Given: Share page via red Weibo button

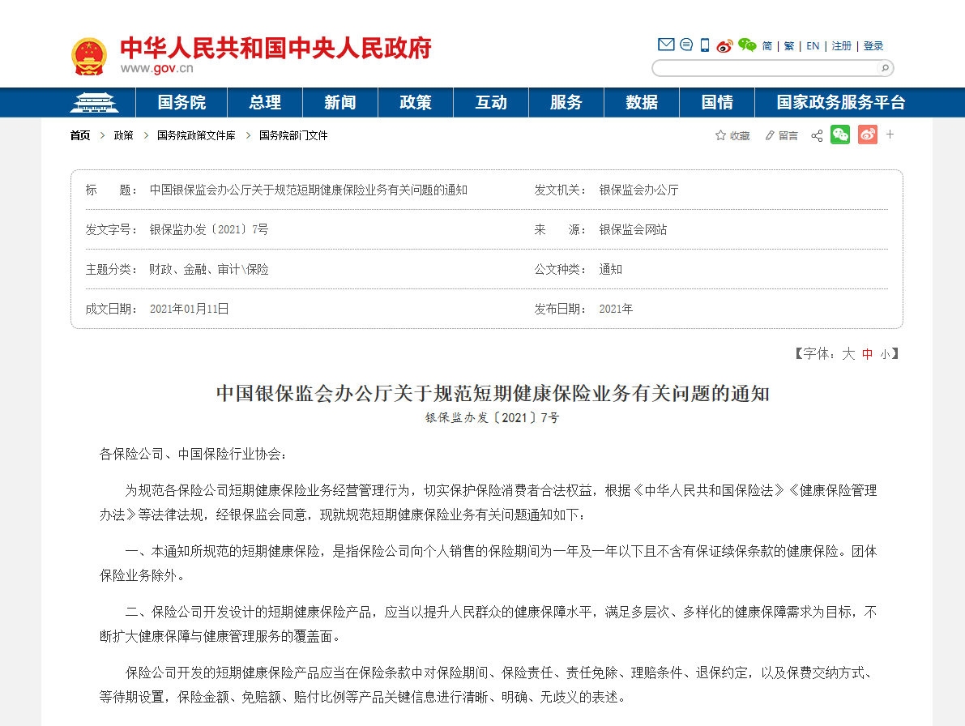Looking at the screenshot, I should [868, 135].
